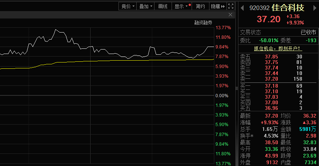Image resolution: width=319 pixels, height=166 pixels.
Task: Click the 融资融券 margin trading tag
Action: point(203,23)
